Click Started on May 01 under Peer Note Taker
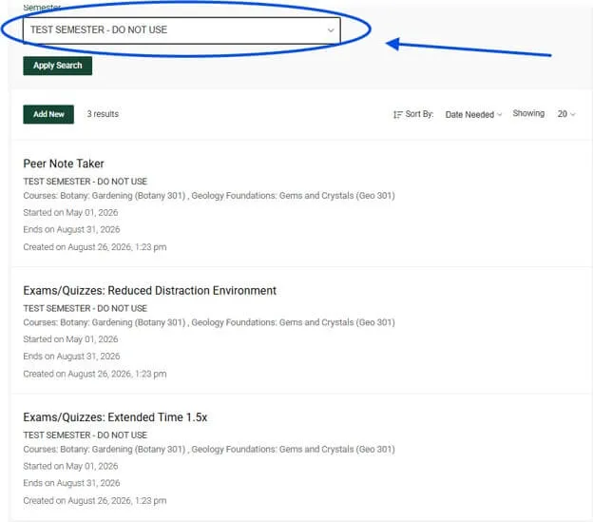 click(70, 213)
